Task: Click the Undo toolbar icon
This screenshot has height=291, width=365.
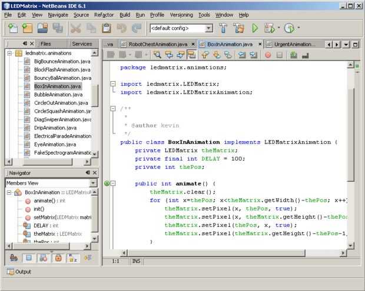Action: [x=121, y=28]
